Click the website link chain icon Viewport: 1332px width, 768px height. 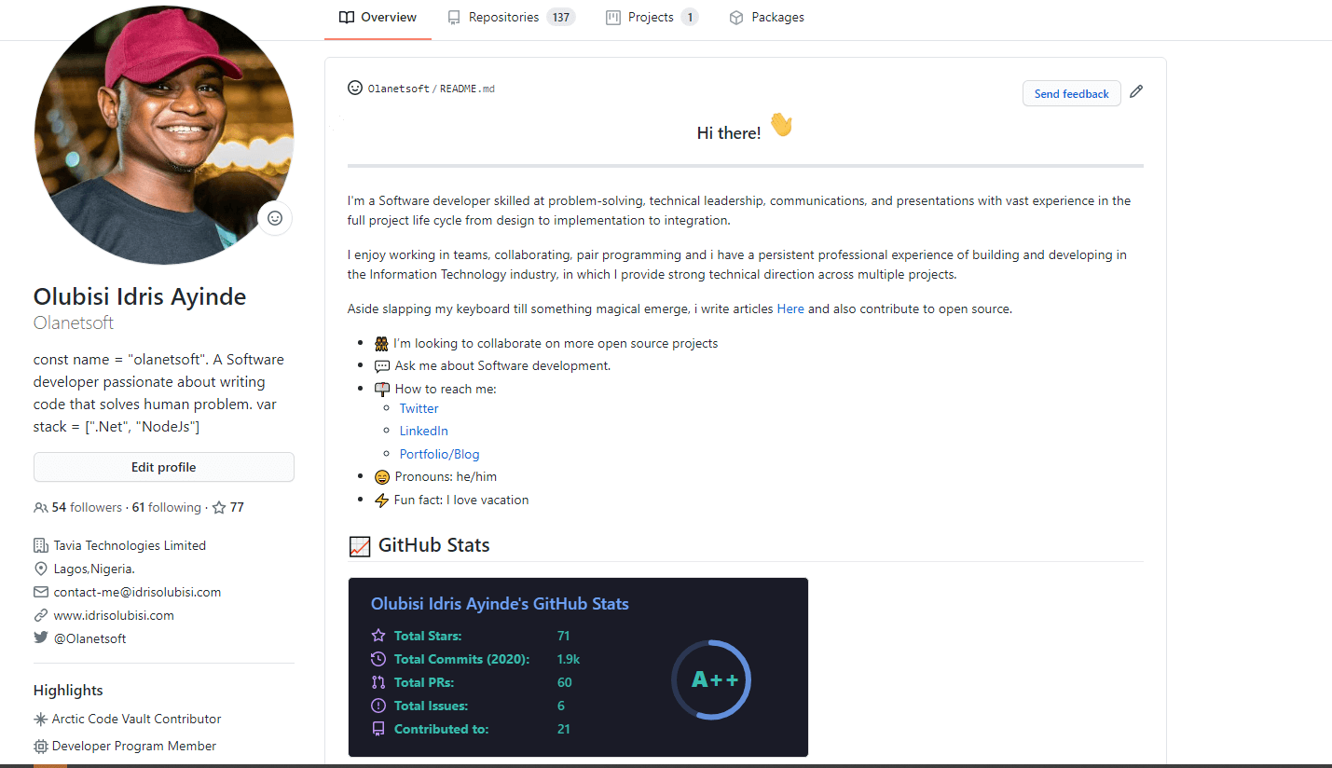coord(40,615)
